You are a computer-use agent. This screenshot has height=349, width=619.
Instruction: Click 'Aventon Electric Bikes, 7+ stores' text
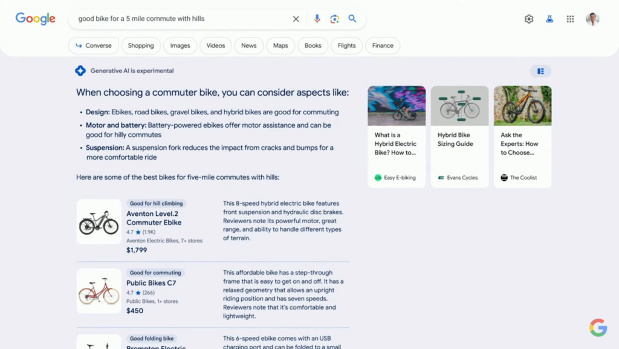164,241
